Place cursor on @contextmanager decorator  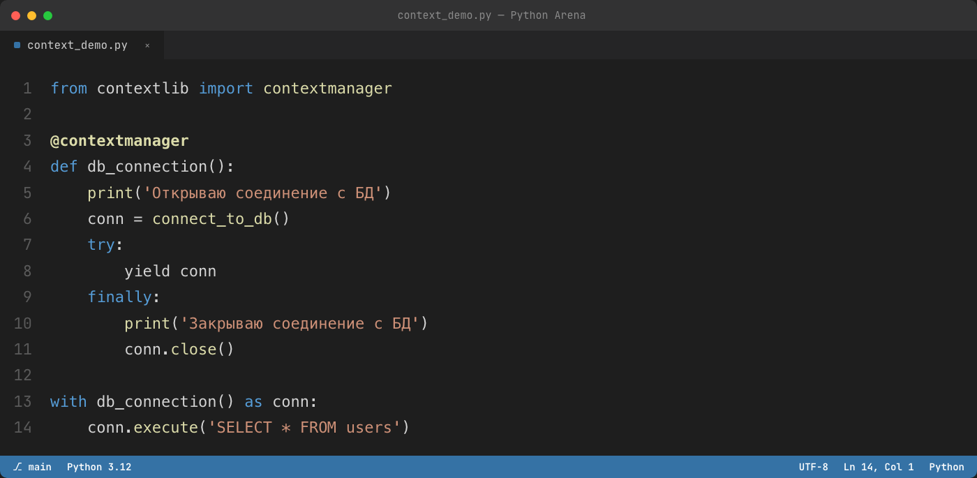(x=119, y=141)
